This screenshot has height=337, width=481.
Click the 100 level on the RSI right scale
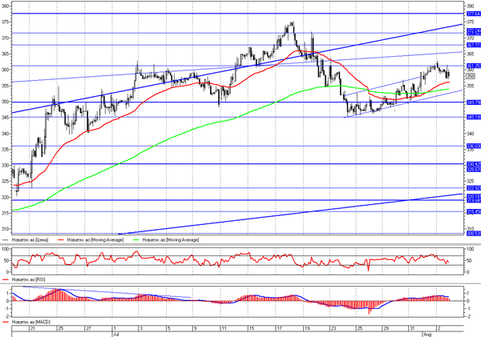[x=470, y=250]
